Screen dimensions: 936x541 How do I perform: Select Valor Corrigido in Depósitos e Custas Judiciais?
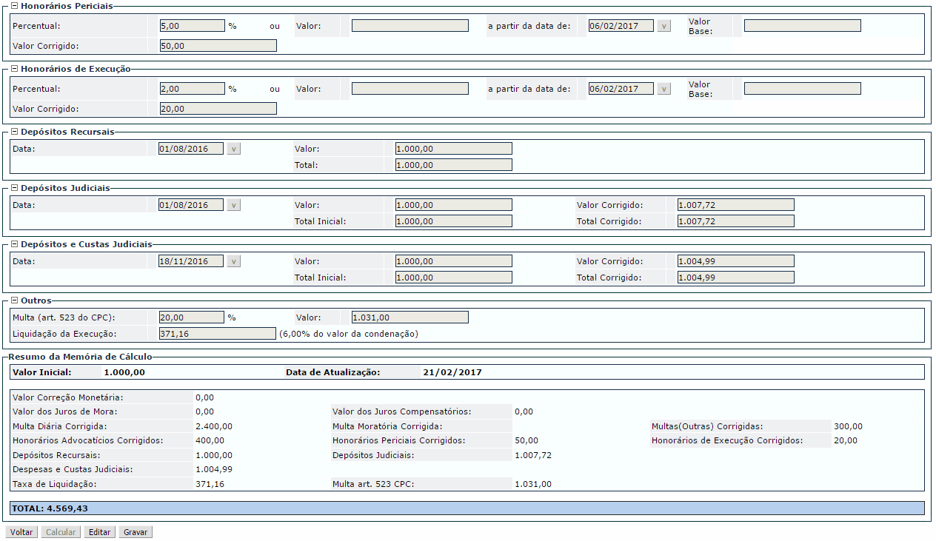pyautogui.click(x=736, y=261)
